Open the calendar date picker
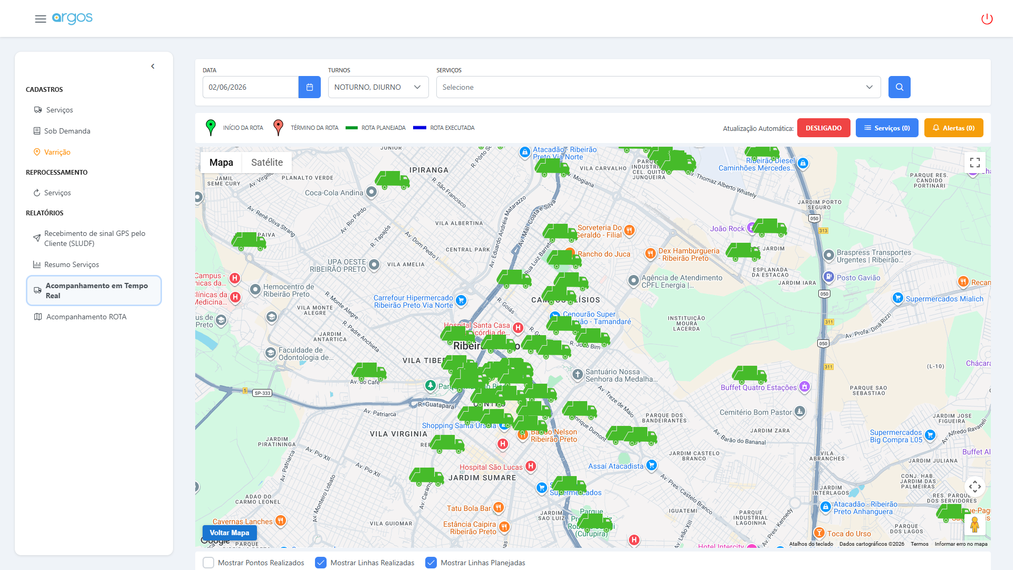 (x=310, y=87)
